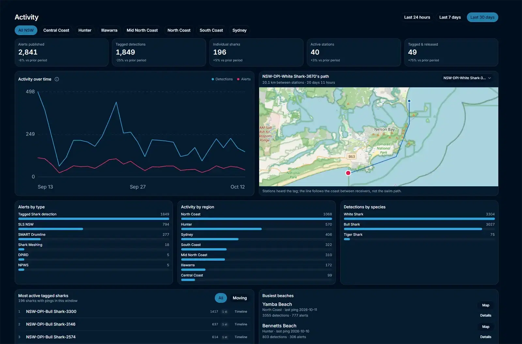
Task: Select Last 30 days range
Action: click(482, 17)
